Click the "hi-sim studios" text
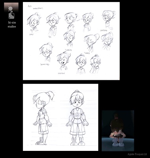This screenshot has height=158, width=150. pyautogui.click(x=12, y=24)
